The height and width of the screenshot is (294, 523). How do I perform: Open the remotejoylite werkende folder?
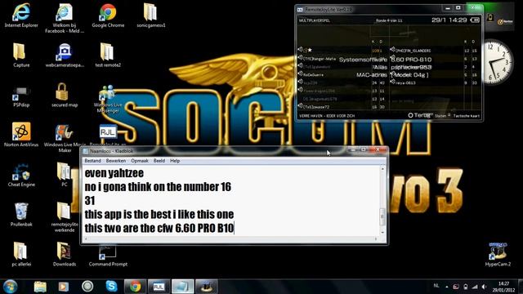coord(65,217)
